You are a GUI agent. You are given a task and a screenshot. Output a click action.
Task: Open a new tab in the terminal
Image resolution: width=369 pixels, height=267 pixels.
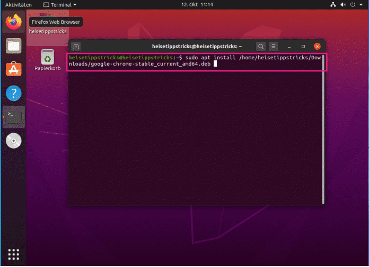[x=76, y=47]
